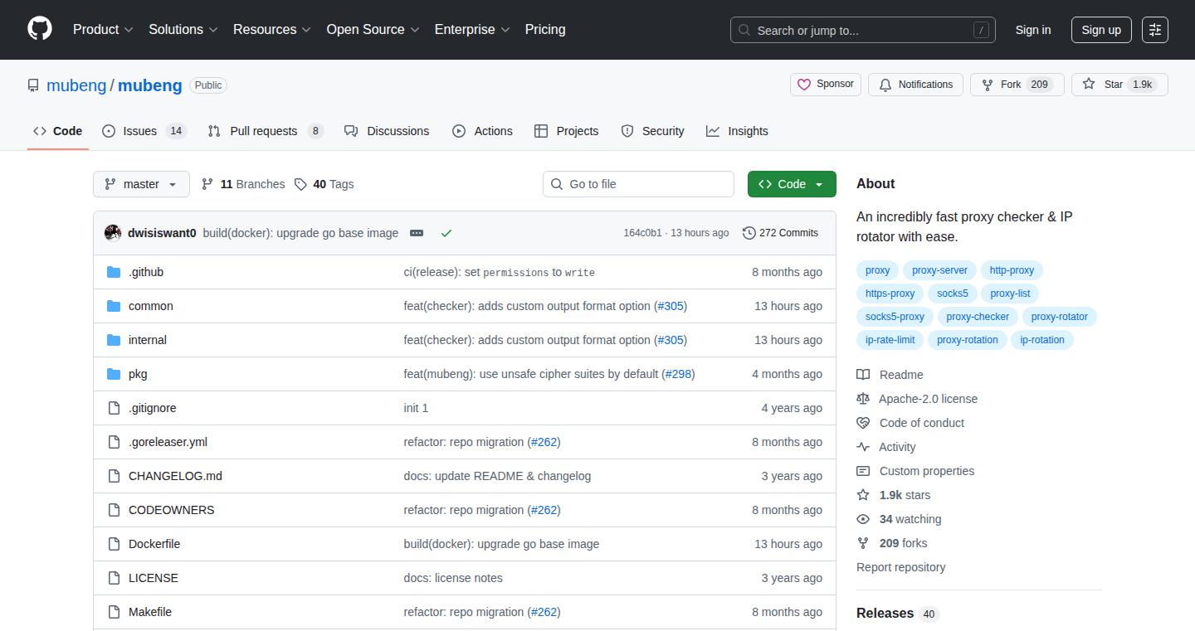
Task: Click the book icon next to Readme
Action: click(863, 375)
